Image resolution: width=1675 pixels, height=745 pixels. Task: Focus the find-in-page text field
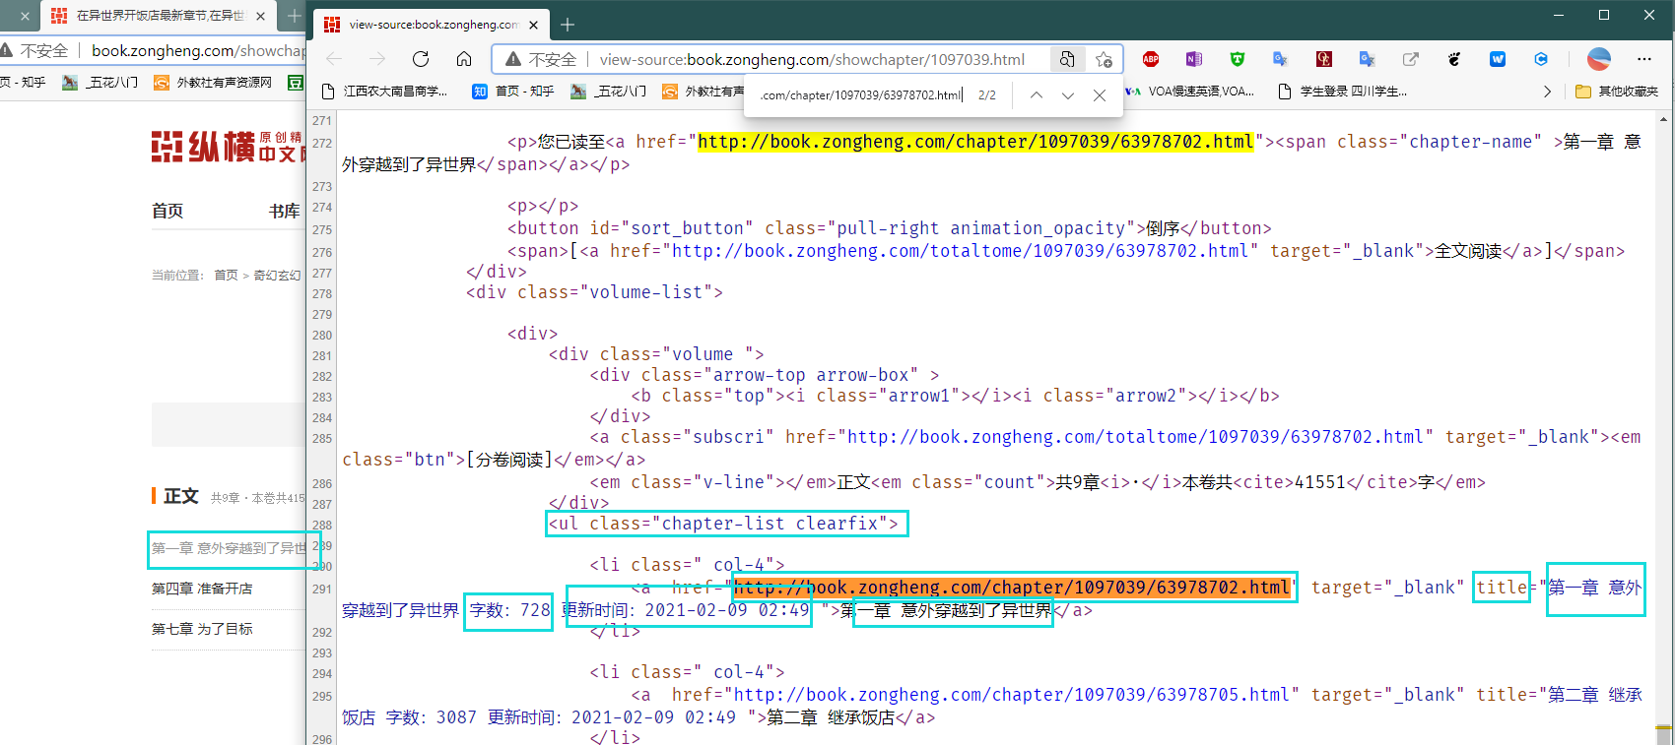[861, 95]
